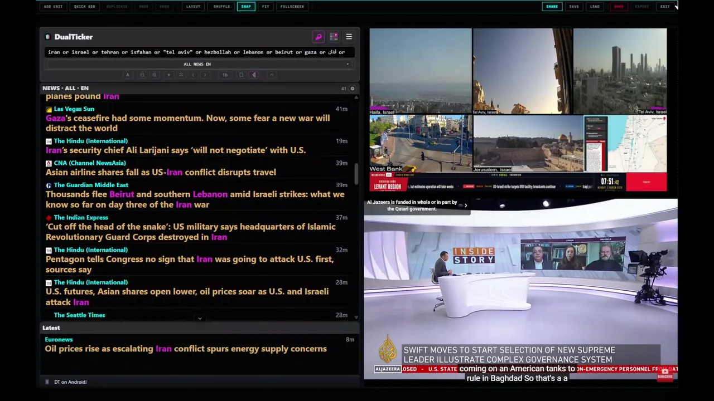Screen dimensions: 714x401
Task: Go to previous item with left chevron
Action: (193, 75)
